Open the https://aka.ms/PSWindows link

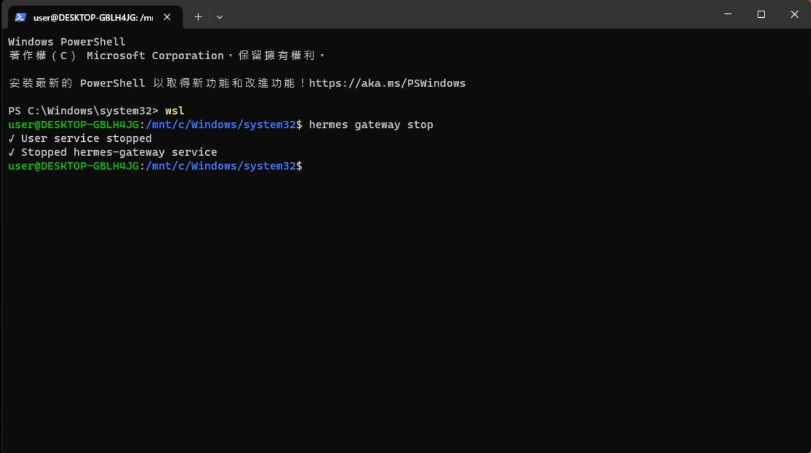[387, 83]
